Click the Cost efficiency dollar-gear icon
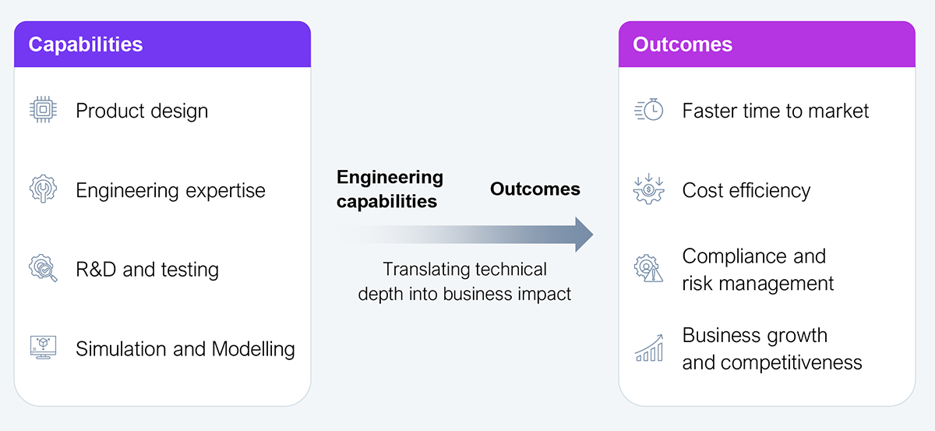The height and width of the screenshot is (431, 935). click(648, 190)
